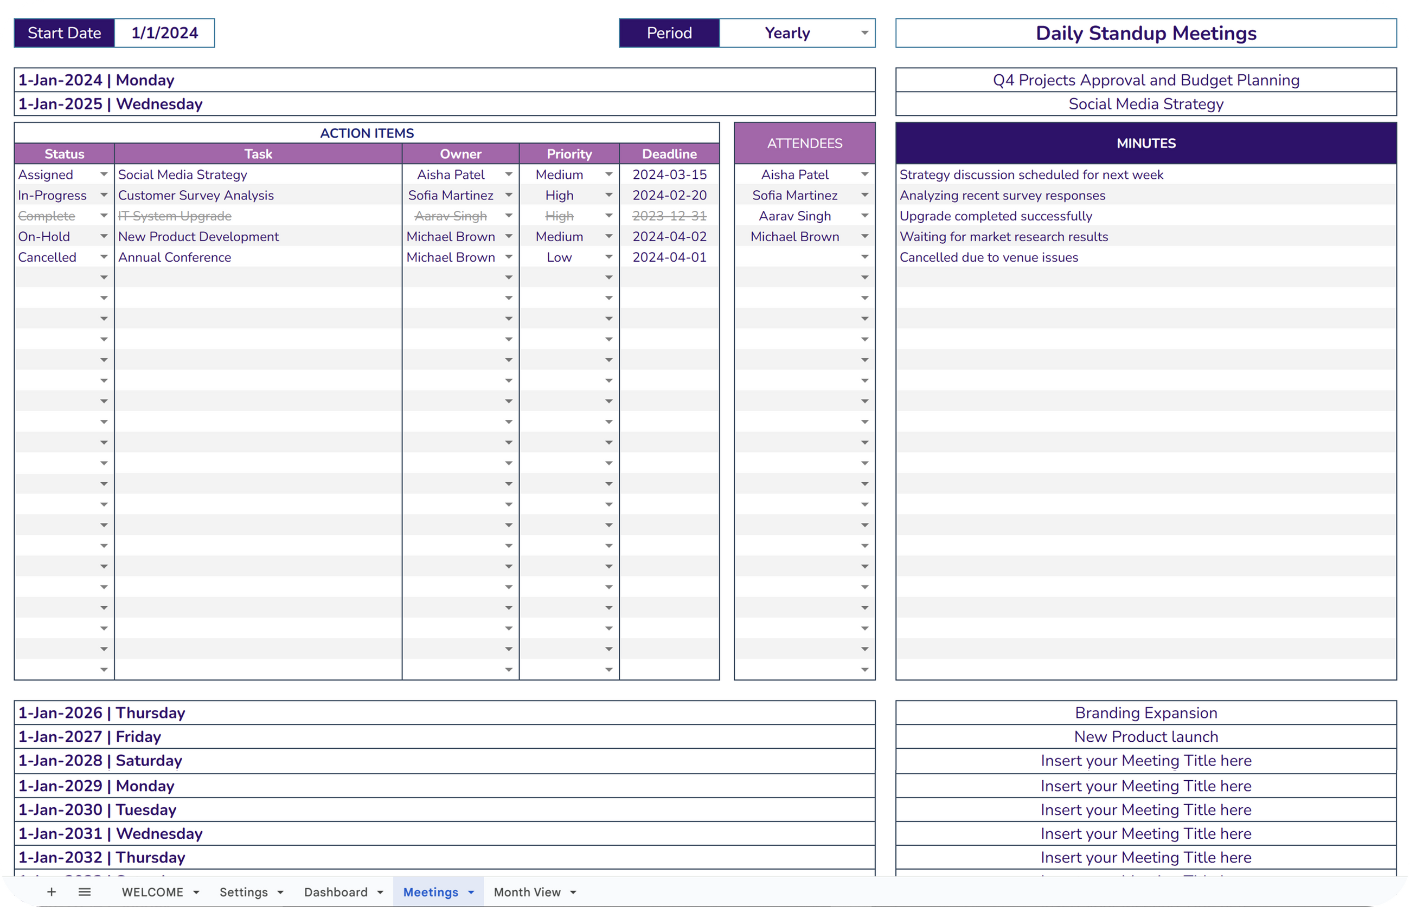The image size is (1410, 907).
Task: Switch to the Month View tab
Action: (x=527, y=892)
